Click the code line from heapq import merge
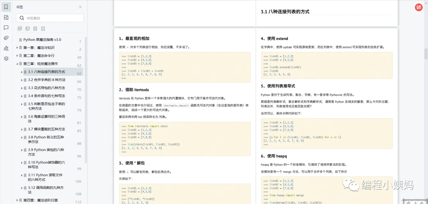The width and height of the screenshot is (428, 204). [287, 195]
